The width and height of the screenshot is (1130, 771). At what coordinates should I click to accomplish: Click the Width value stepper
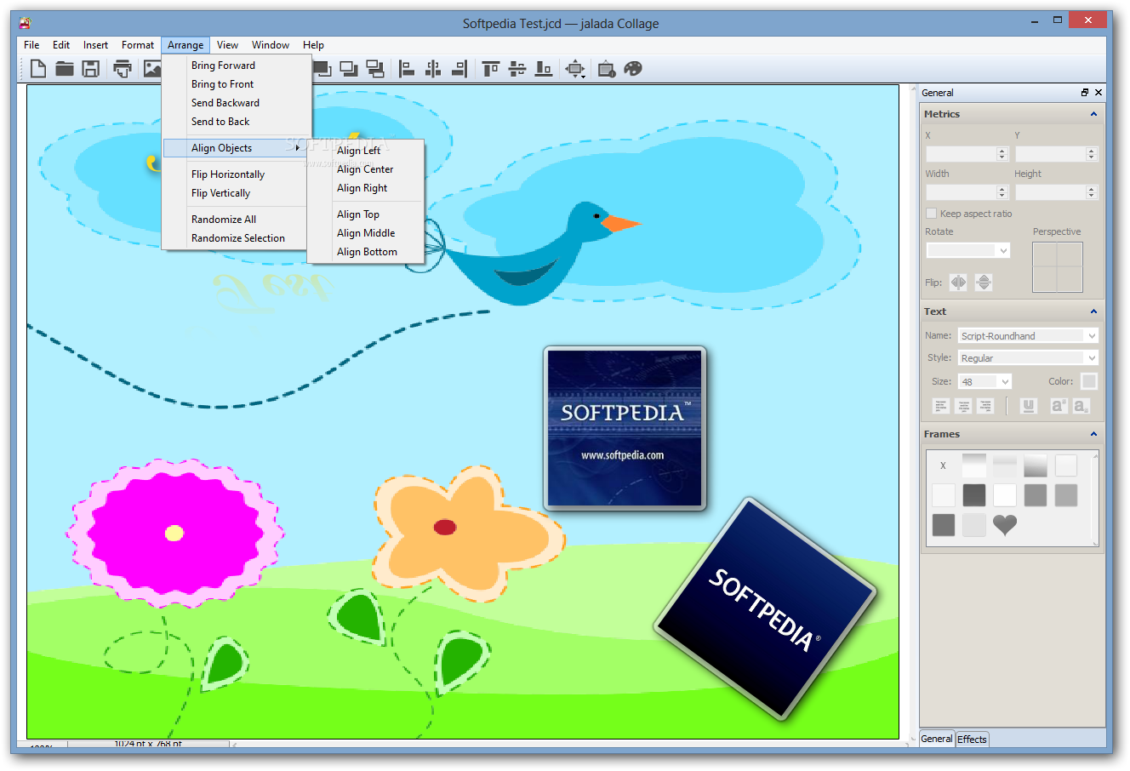pyautogui.click(x=1002, y=192)
